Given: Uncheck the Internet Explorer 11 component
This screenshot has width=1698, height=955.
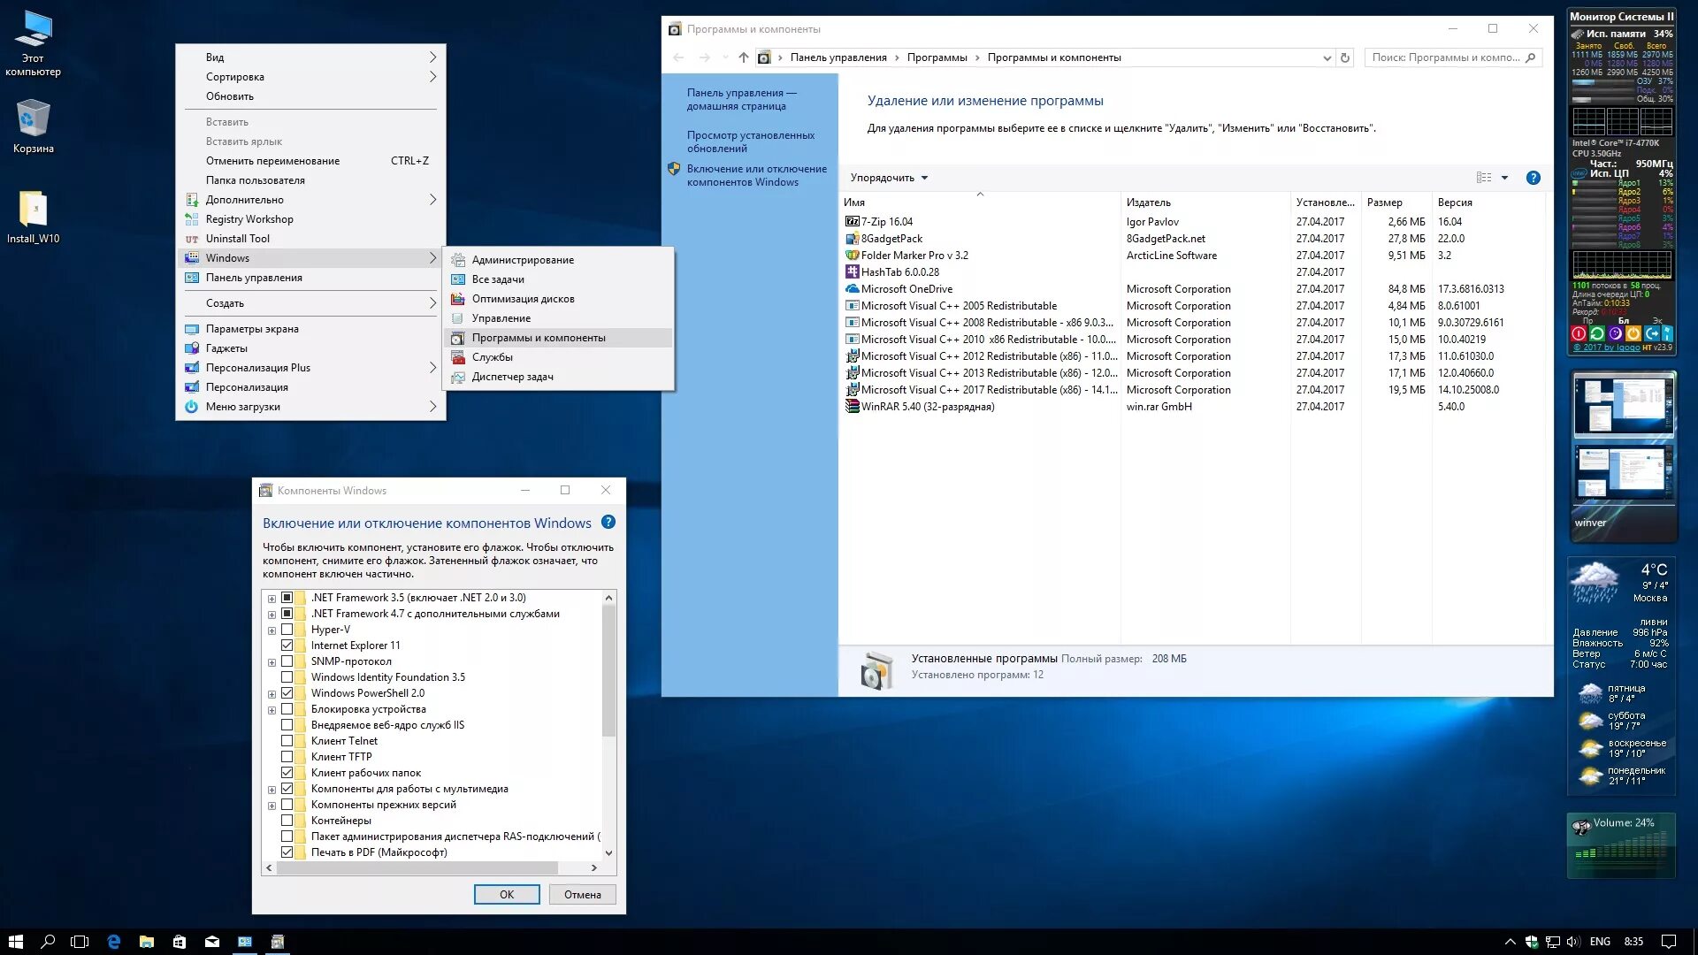Looking at the screenshot, I should [x=287, y=646].
